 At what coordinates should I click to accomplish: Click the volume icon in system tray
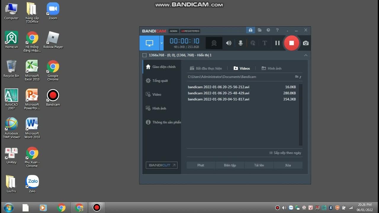(x=284, y=208)
